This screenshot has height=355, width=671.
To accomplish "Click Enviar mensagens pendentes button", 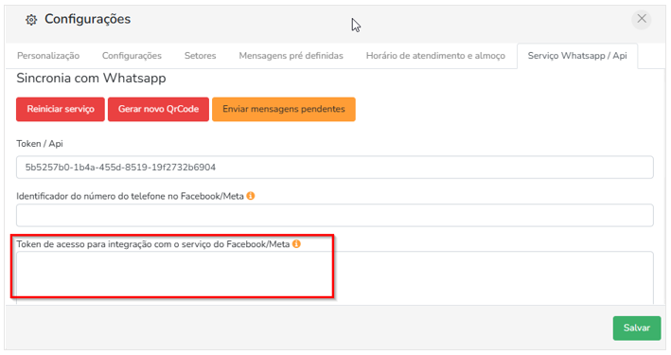I will tap(284, 109).
